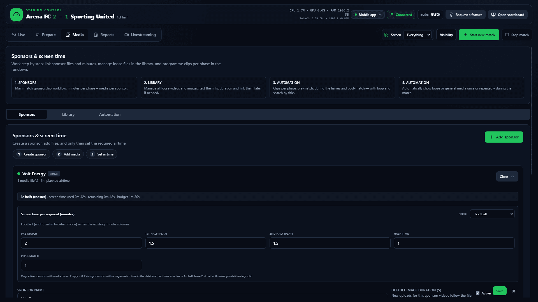Click the plus icon in Start new match
538x302 pixels.
465,35
